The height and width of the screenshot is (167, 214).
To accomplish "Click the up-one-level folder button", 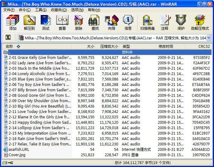I will pyautogui.click(x=8, y=37).
